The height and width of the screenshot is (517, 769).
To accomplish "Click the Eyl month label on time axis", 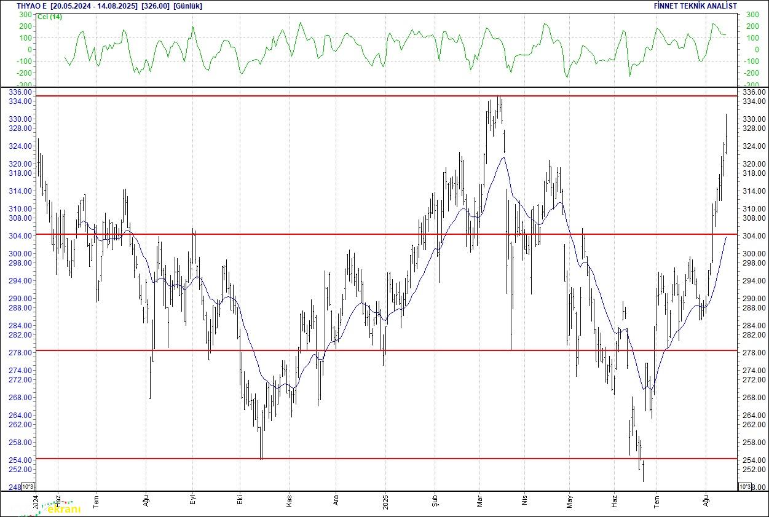I will pyautogui.click(x=192, y=501).
